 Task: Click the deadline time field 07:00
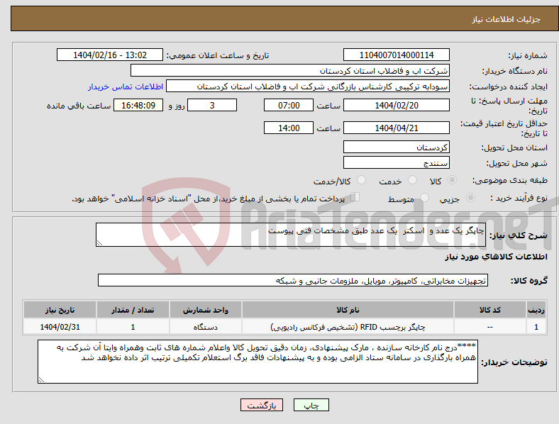point(289,105)
